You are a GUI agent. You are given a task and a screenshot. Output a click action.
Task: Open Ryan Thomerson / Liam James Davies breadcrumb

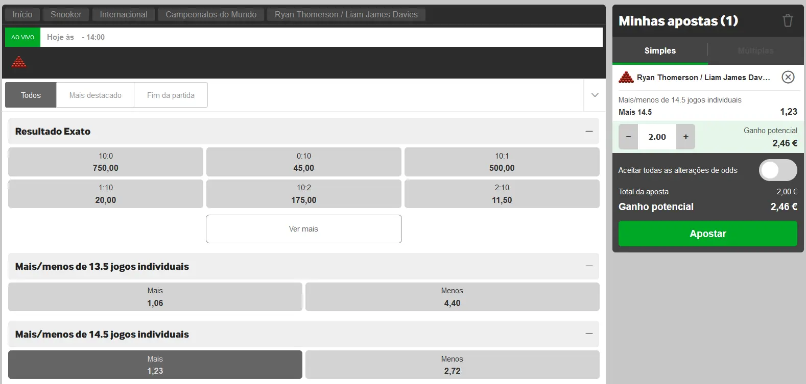click(346, 14)
